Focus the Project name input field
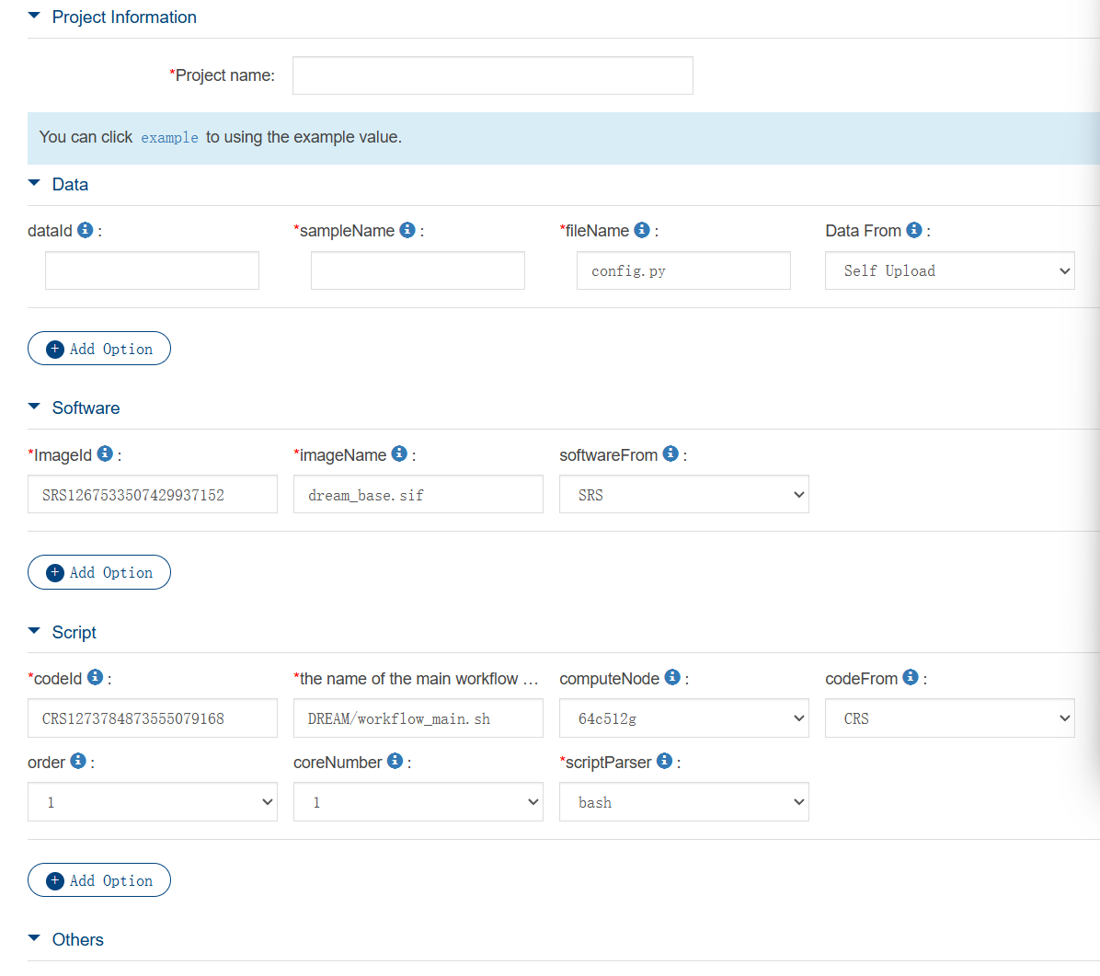The width and height of the screenshot is (1100, 976). (492, 75)
